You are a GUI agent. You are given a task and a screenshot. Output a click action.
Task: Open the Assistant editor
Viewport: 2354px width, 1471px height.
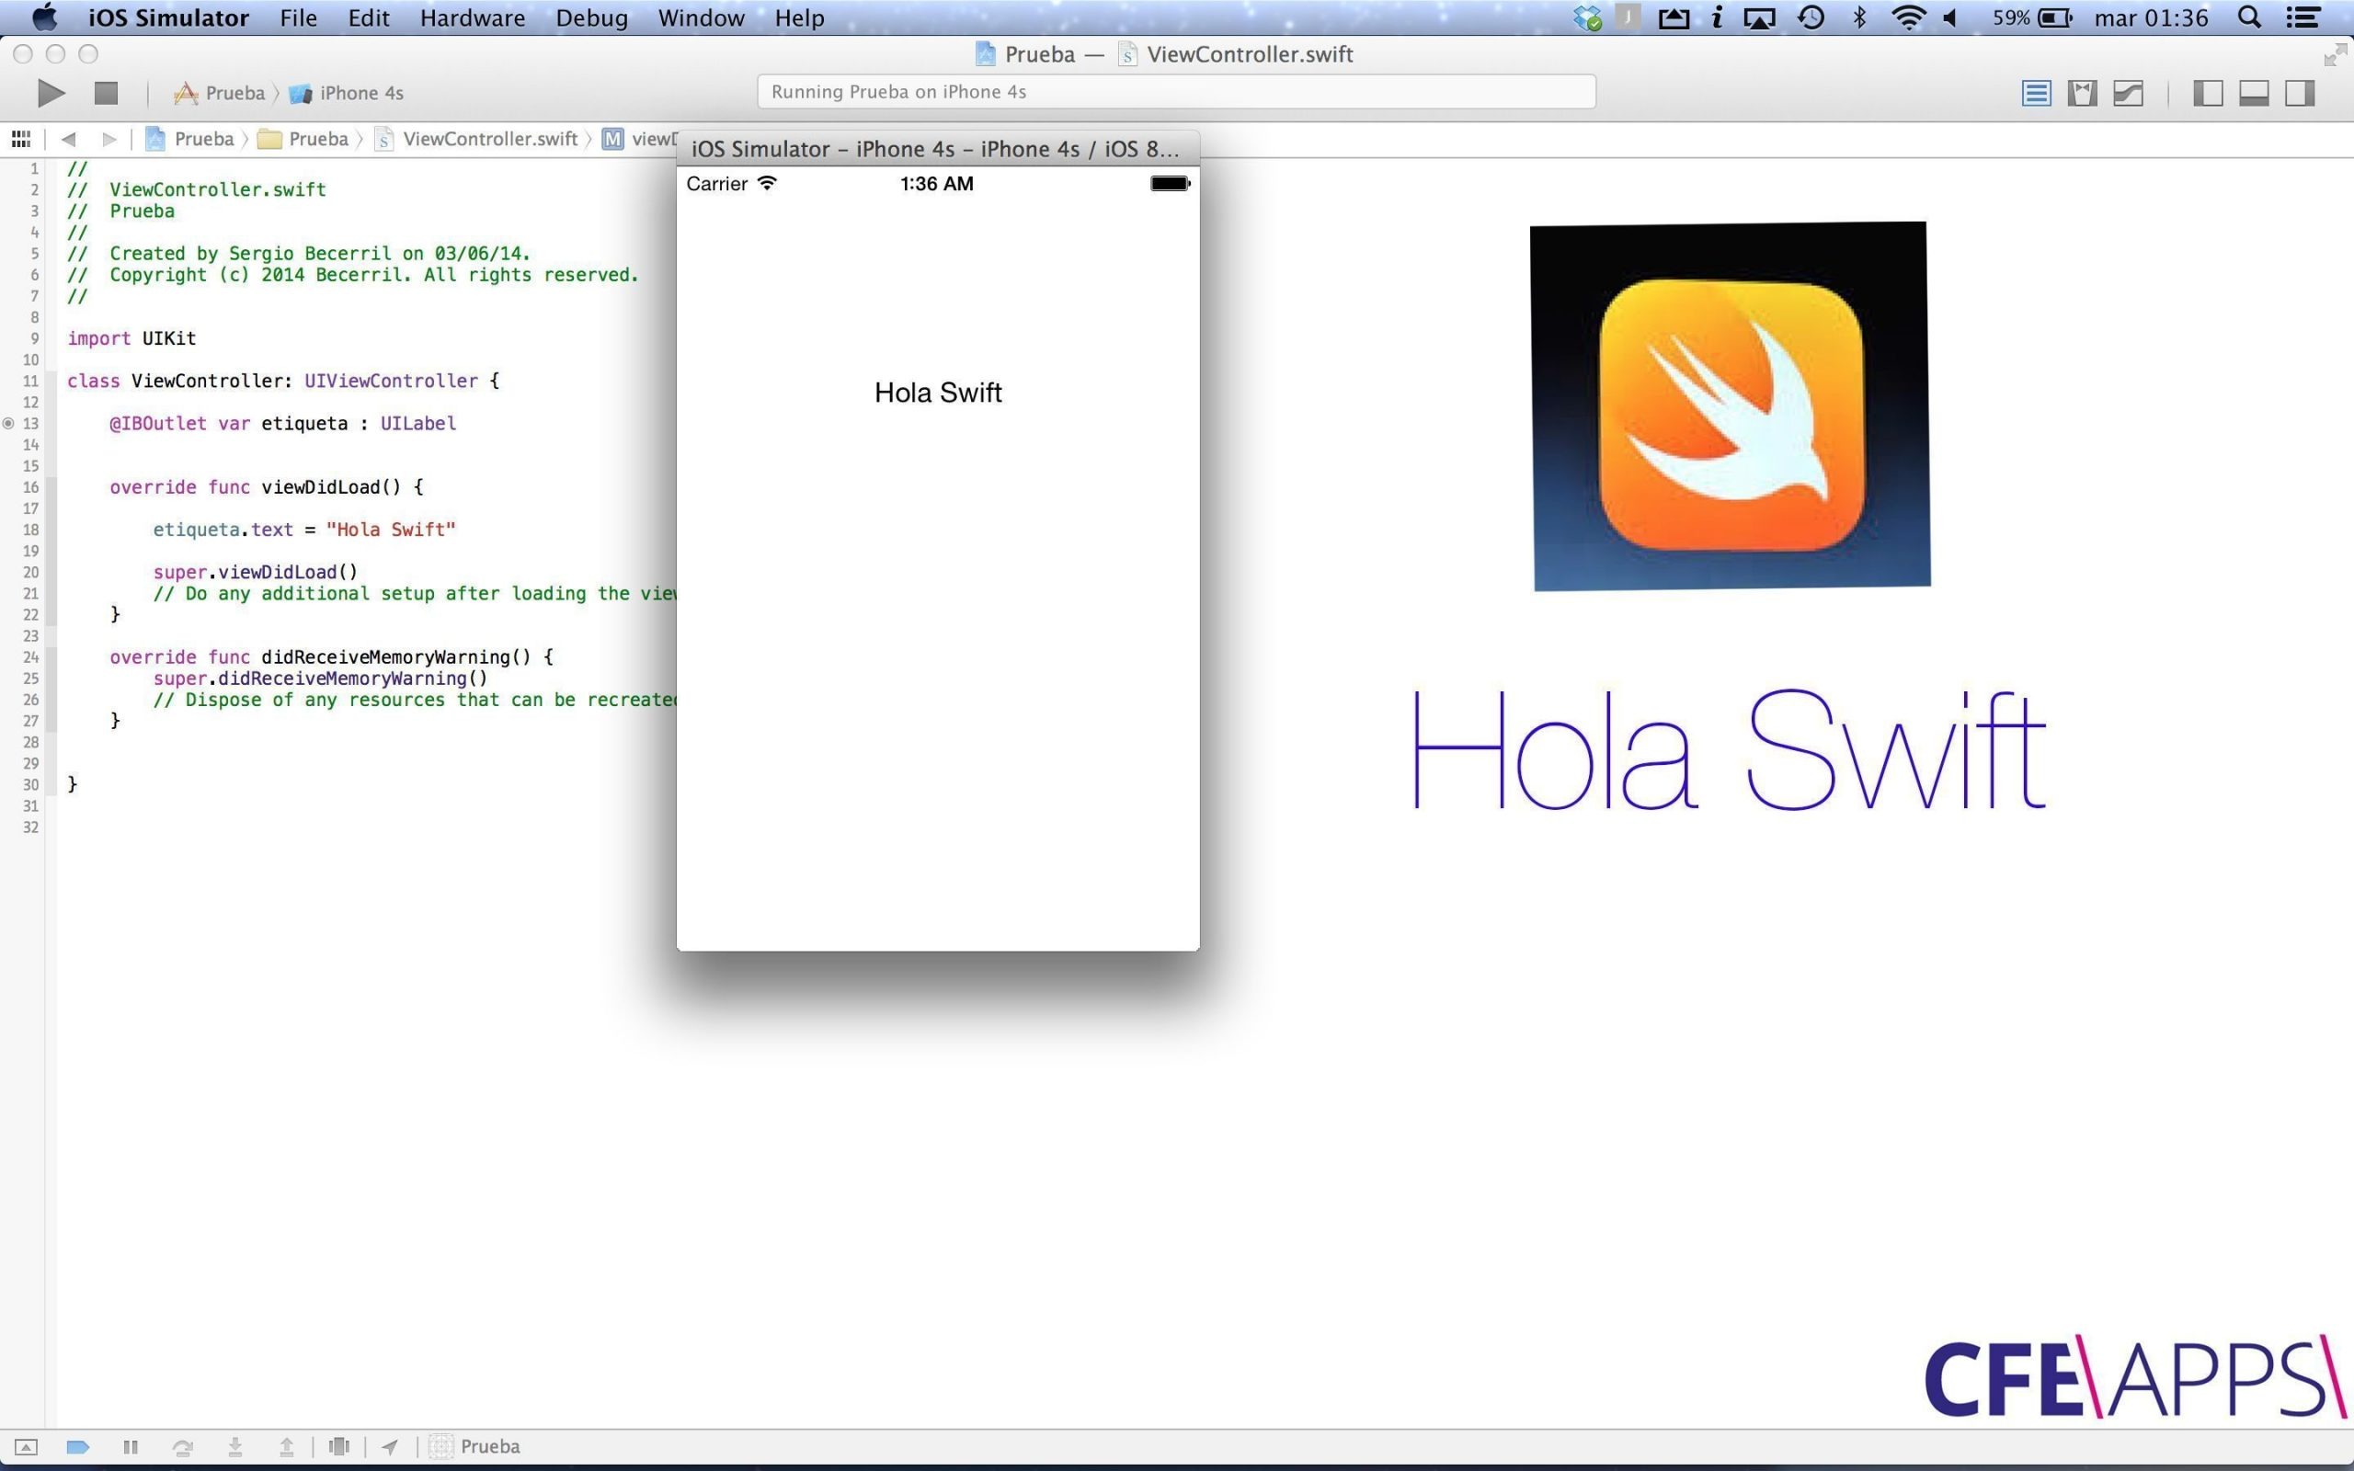(2082, 94)
